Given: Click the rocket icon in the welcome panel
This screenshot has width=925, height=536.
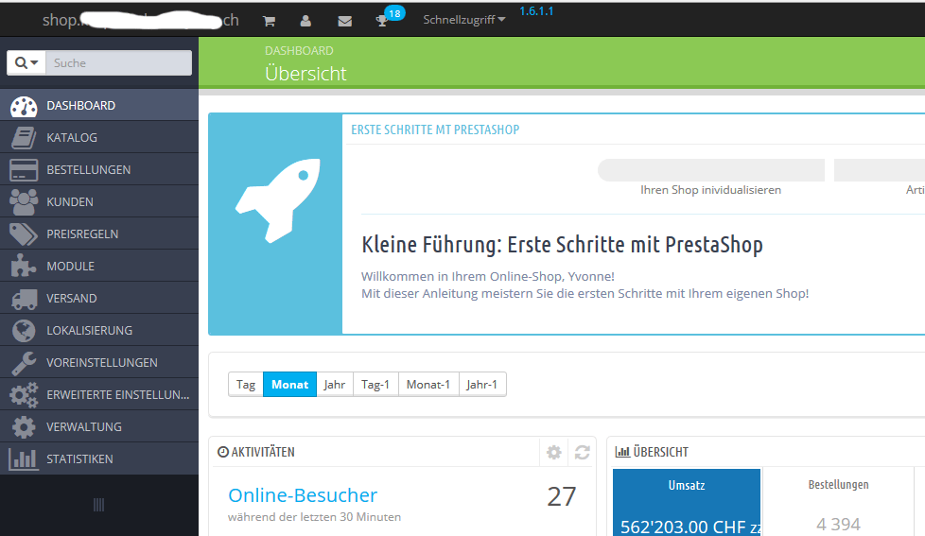Looking at the screenshot, I should tap(277, 200).
